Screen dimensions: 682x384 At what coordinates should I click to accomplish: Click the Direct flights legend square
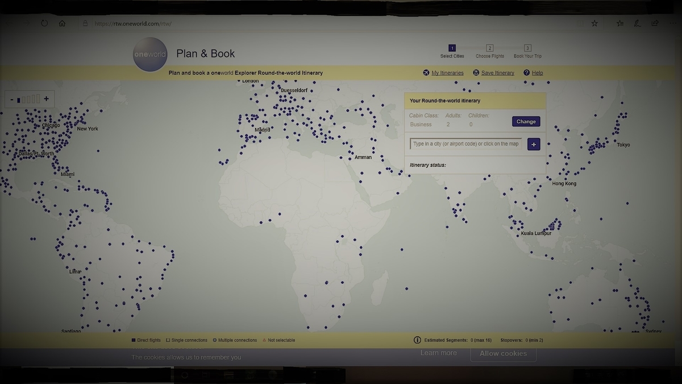click(134, 340)
